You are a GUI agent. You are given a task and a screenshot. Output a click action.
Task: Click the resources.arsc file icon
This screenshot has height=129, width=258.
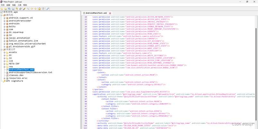7,78
